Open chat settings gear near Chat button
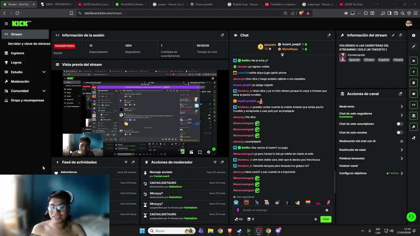The image size is (420, 236). pos(316,219)
